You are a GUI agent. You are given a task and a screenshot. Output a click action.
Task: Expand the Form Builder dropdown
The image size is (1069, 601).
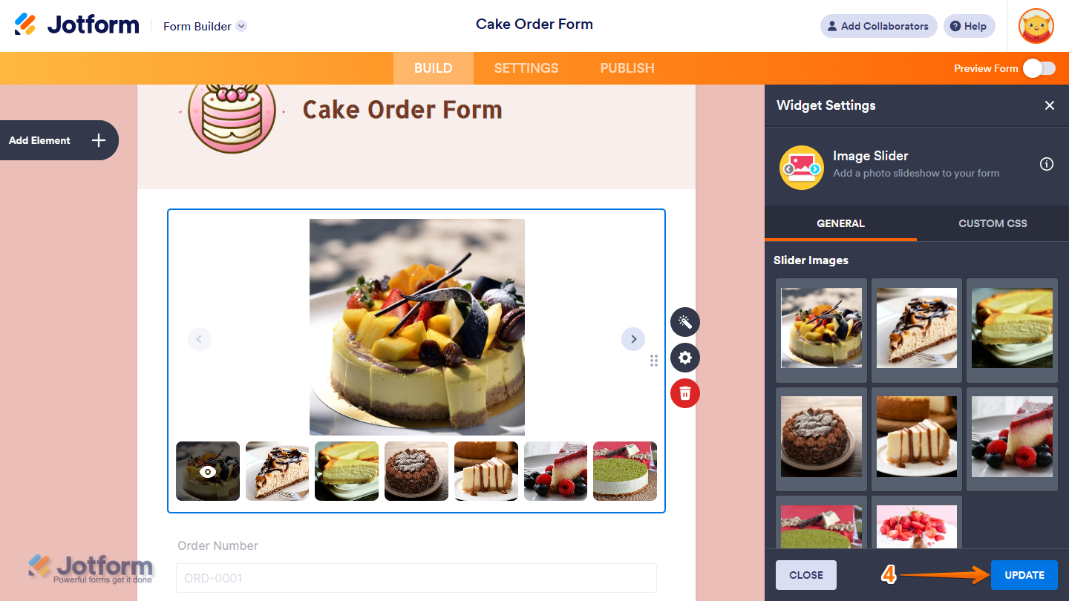coord(241,26)
